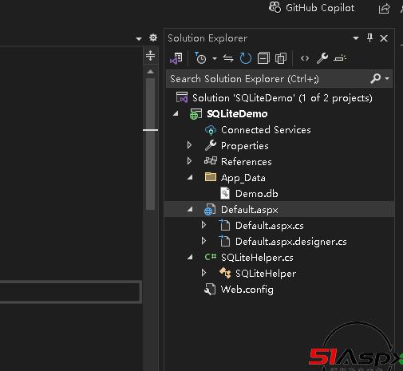Close the Solution Explorer panel
This screenshot has height=371, width=403.
click(x=384, y=38)
